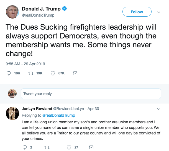Retweet the firefighters leadership tweet
Image resolution: width=169 pixels, height=151 pixels.
(x=31, y=73)
